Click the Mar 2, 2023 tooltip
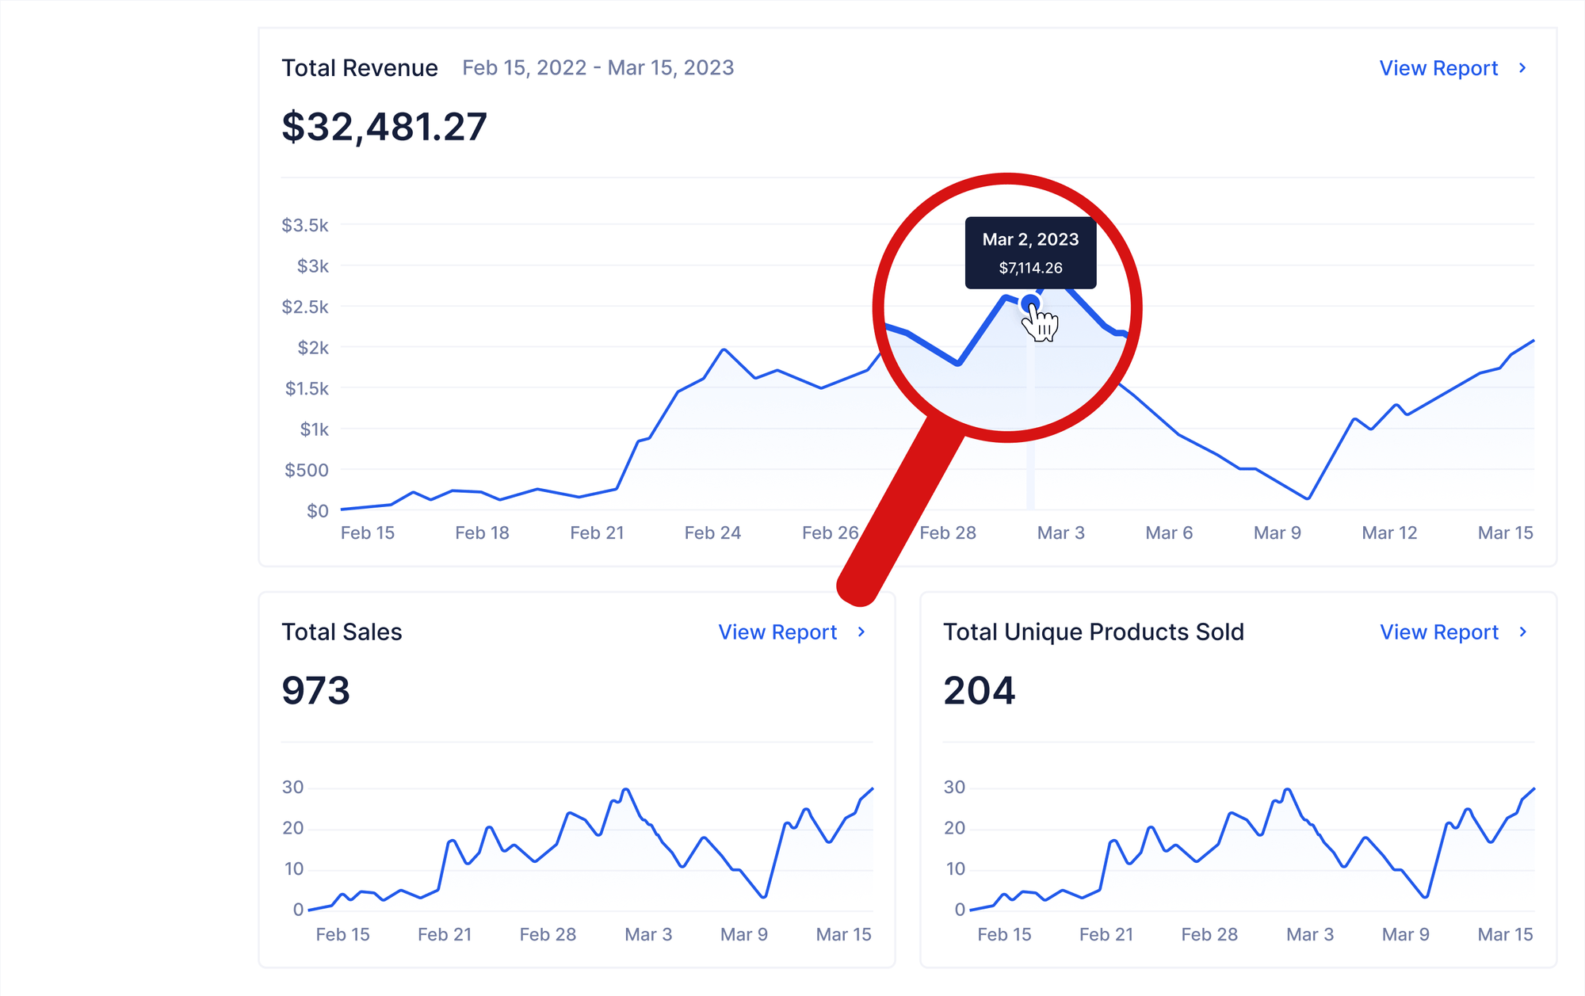Viewport: 1585px width, 996px height. coord(1030,252)
